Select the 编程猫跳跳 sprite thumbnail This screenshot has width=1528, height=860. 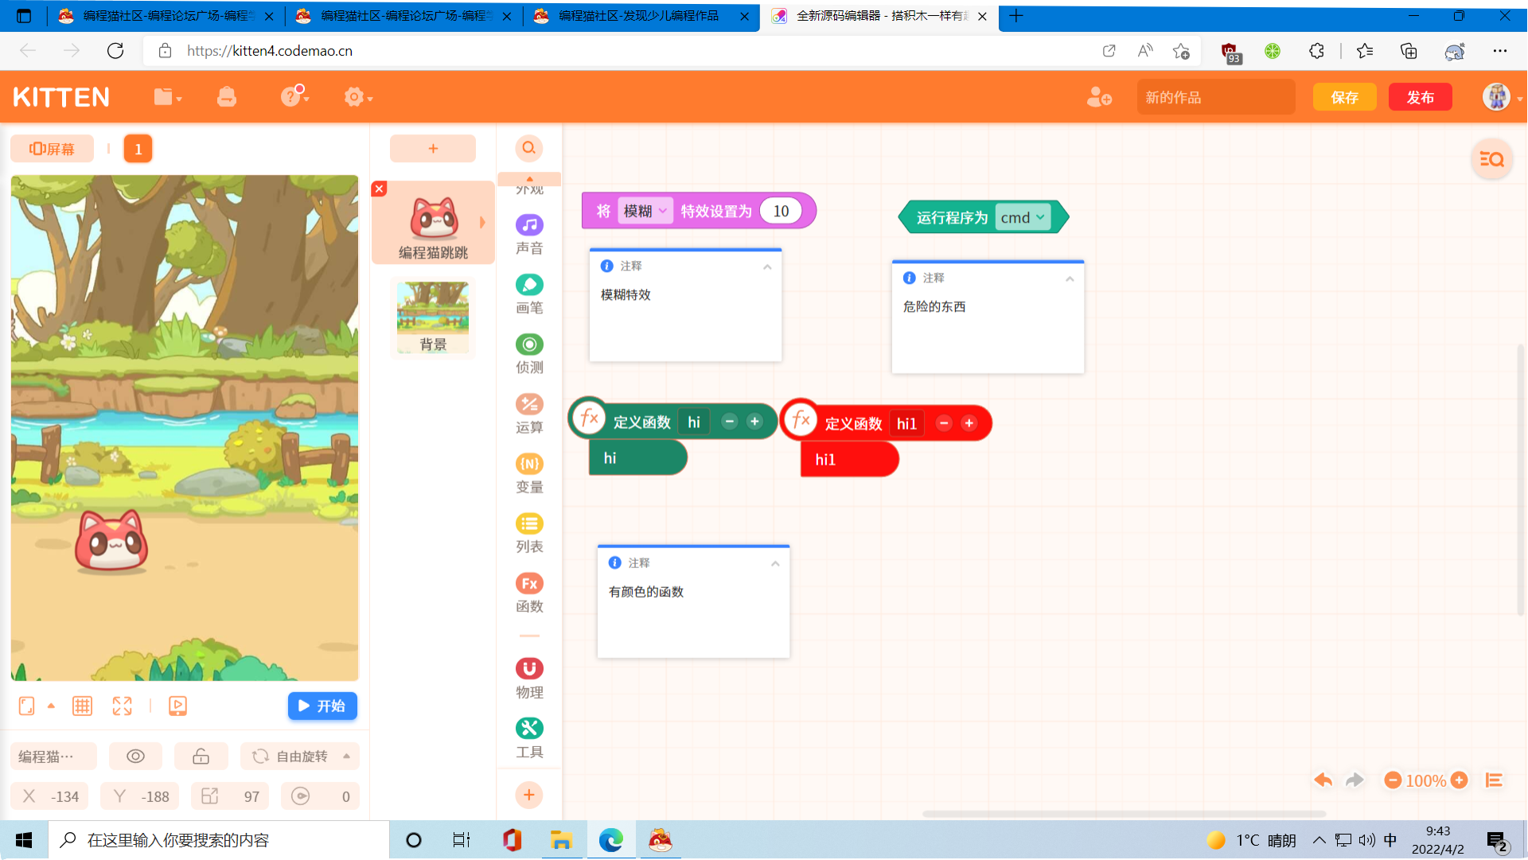pos(433,223)
